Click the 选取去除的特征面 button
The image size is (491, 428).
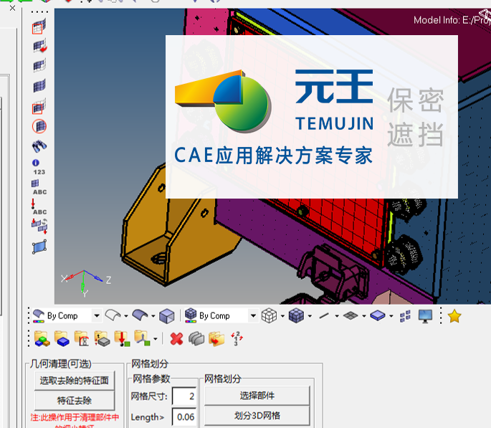pos(75,381)
